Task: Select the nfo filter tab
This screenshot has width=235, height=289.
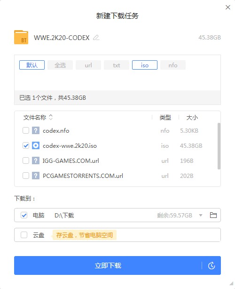Action: coord(173,65)
